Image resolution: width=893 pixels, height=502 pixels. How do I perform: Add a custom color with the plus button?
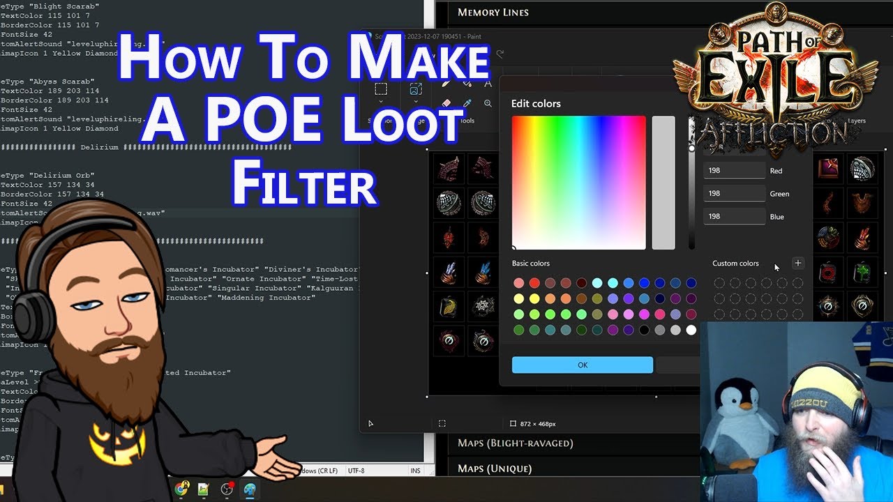[x=798, y=263]
